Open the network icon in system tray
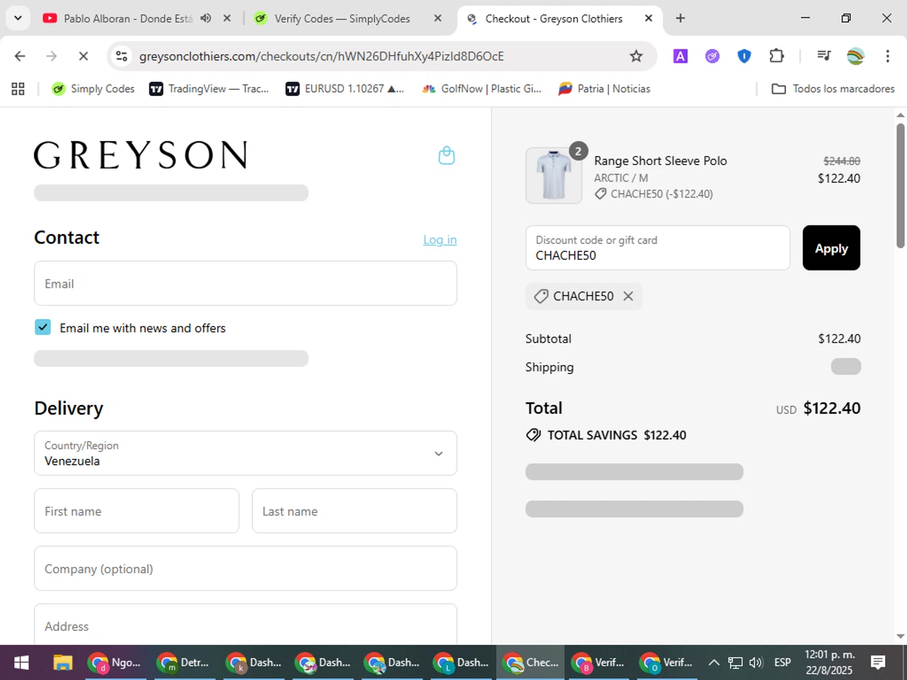907x680 pixels. (x=735, y=662)
